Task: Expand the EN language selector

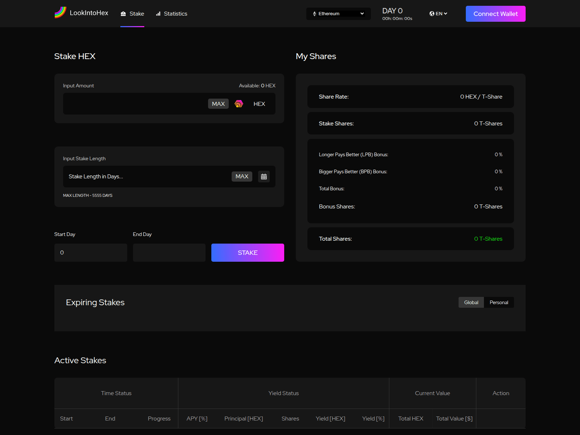Action: pos(438,13)
